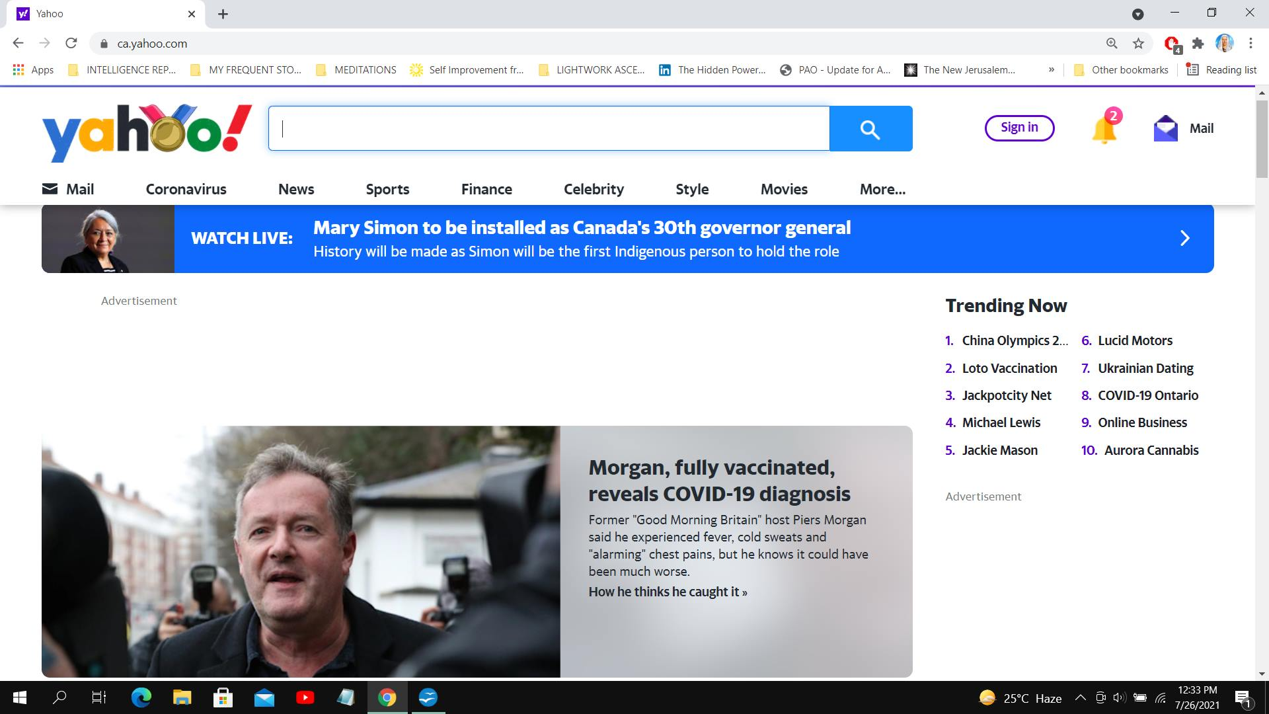Close the Yahoo tab

(192, 14)
